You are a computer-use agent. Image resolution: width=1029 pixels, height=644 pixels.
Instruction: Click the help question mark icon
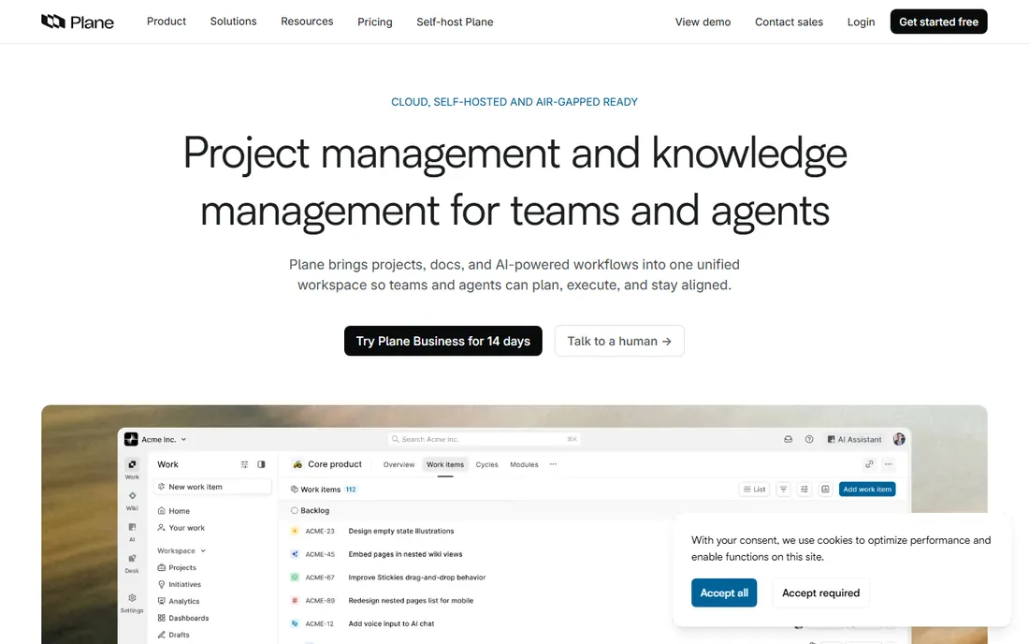[809, 439]
